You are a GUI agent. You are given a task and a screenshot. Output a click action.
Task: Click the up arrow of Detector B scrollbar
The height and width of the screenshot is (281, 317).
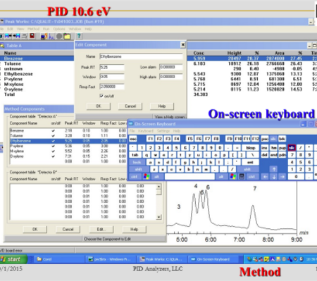pyautogui.click(x=159, y=187)
